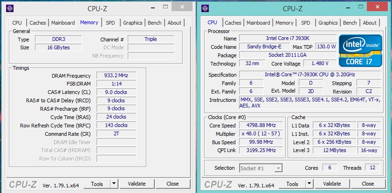Viewport: 392px width, 193px height.
Task: Click the Sandy Bridge-E code name value
Action: point(264,47)
